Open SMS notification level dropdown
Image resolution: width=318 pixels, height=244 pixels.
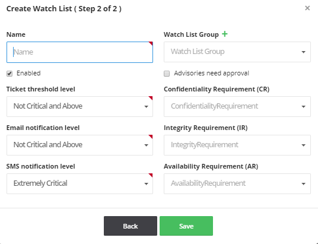[79, 183]
